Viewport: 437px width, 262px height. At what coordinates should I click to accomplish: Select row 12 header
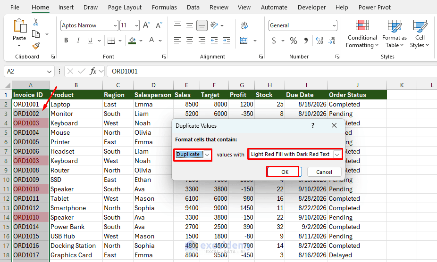pyautogui.click(x=6, y=198)
